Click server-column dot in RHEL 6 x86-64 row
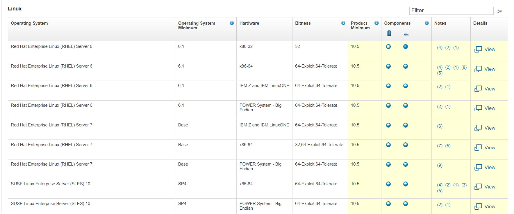The image size is (514, 214). tap(388, 66)
